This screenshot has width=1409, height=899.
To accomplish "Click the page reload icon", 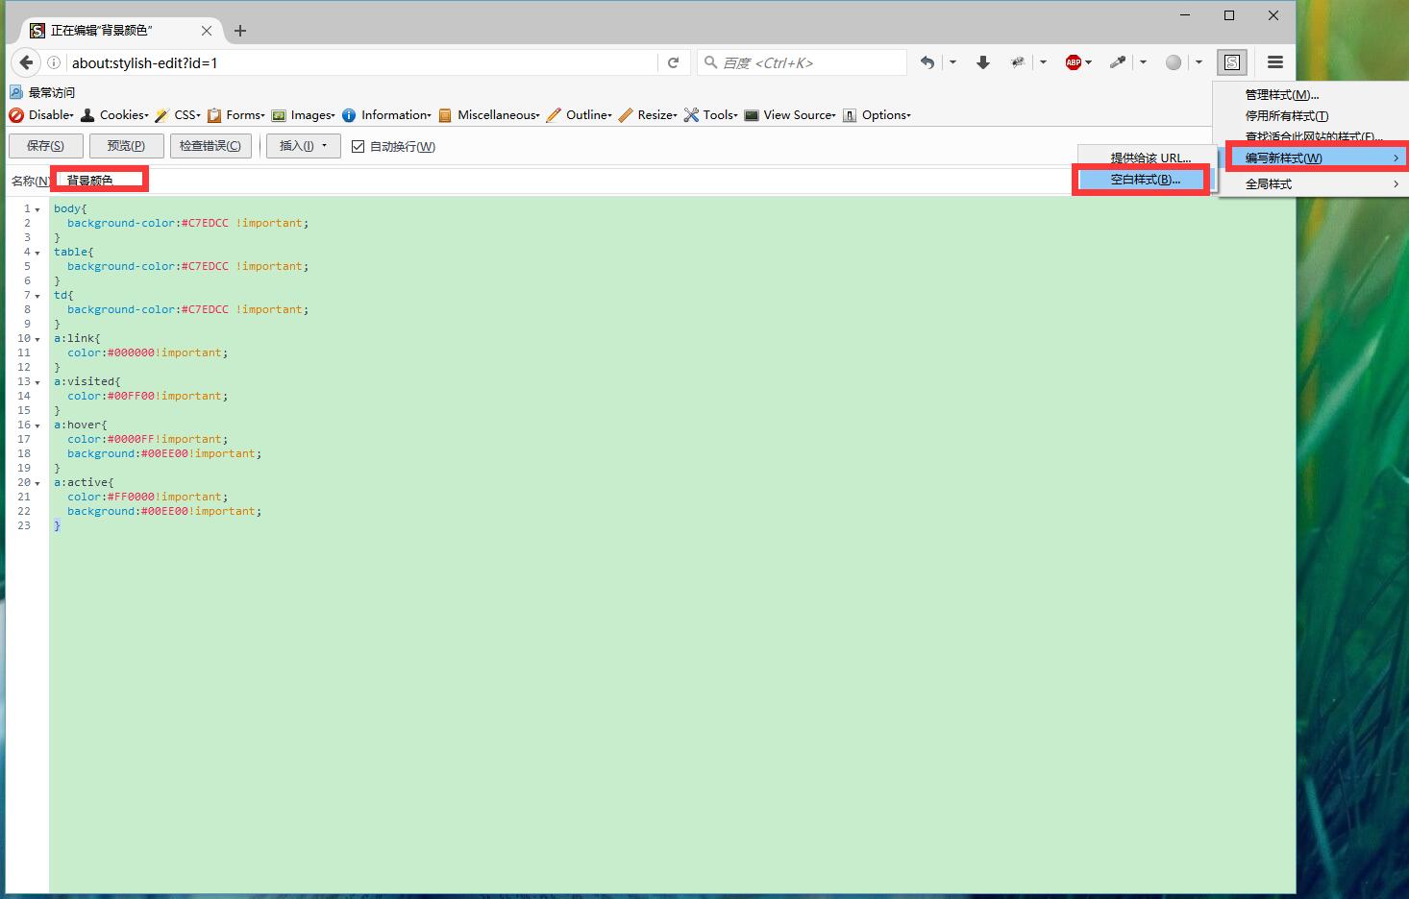I will point(673,62).
